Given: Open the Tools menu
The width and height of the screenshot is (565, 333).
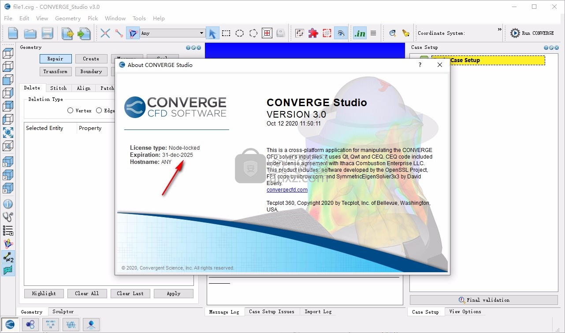Looking at the screenshot, I should click(x=139, y=18).
